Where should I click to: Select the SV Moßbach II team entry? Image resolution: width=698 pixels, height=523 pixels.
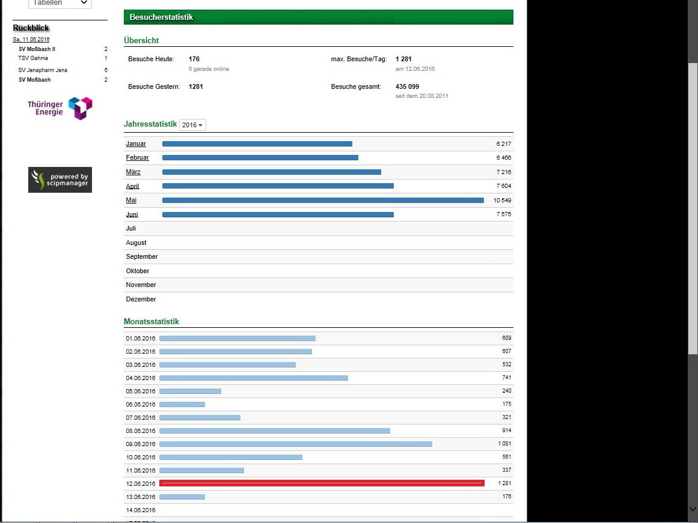pos(37,49)
